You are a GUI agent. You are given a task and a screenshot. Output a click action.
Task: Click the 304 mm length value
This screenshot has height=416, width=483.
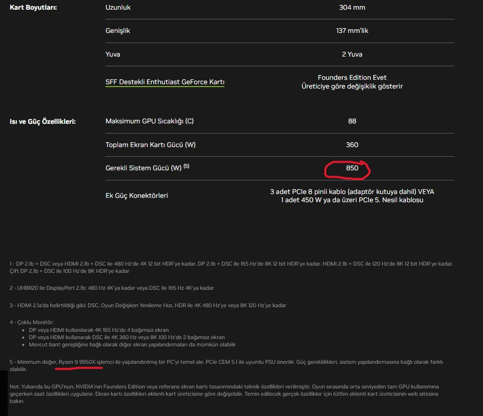tap(352, 7)
